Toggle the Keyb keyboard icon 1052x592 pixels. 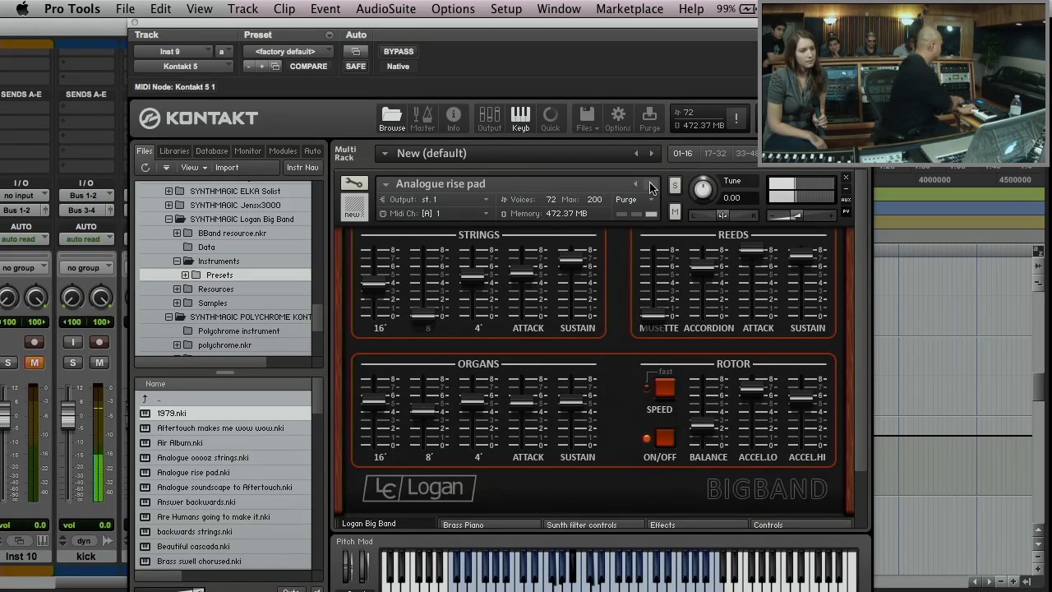(x=520, y=118)
